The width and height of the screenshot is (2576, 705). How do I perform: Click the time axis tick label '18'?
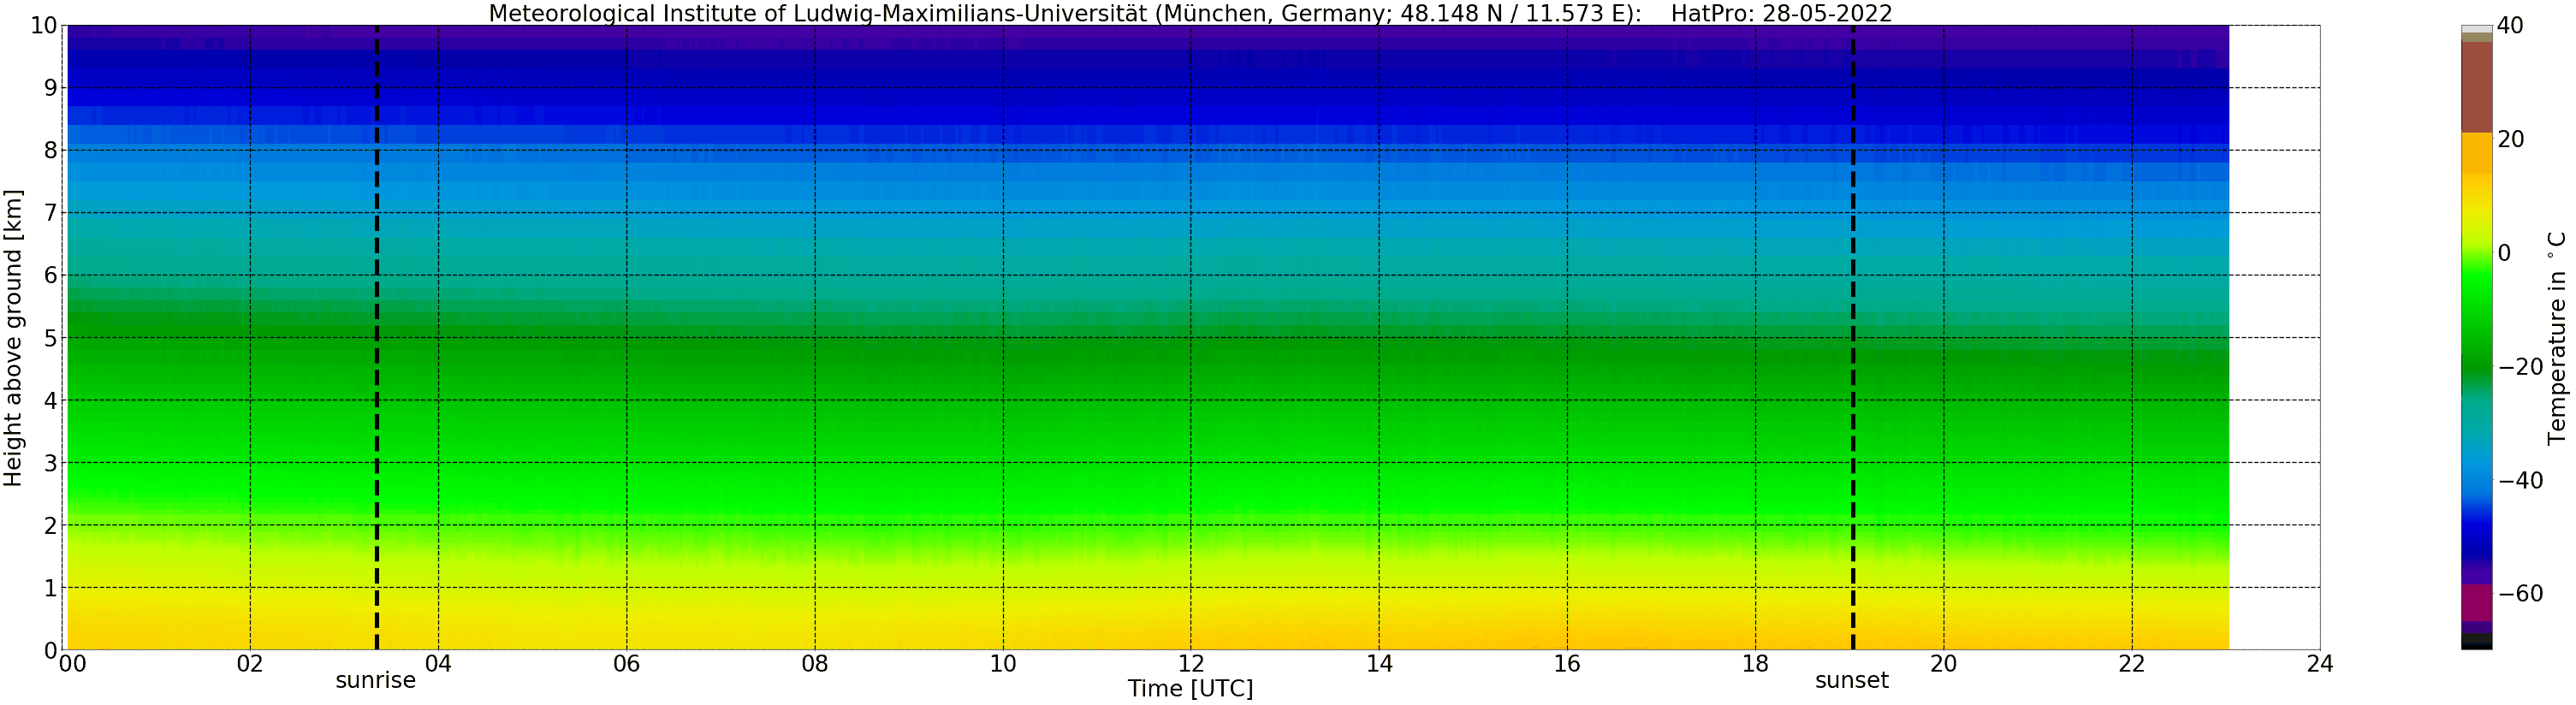pos(1755,663)
